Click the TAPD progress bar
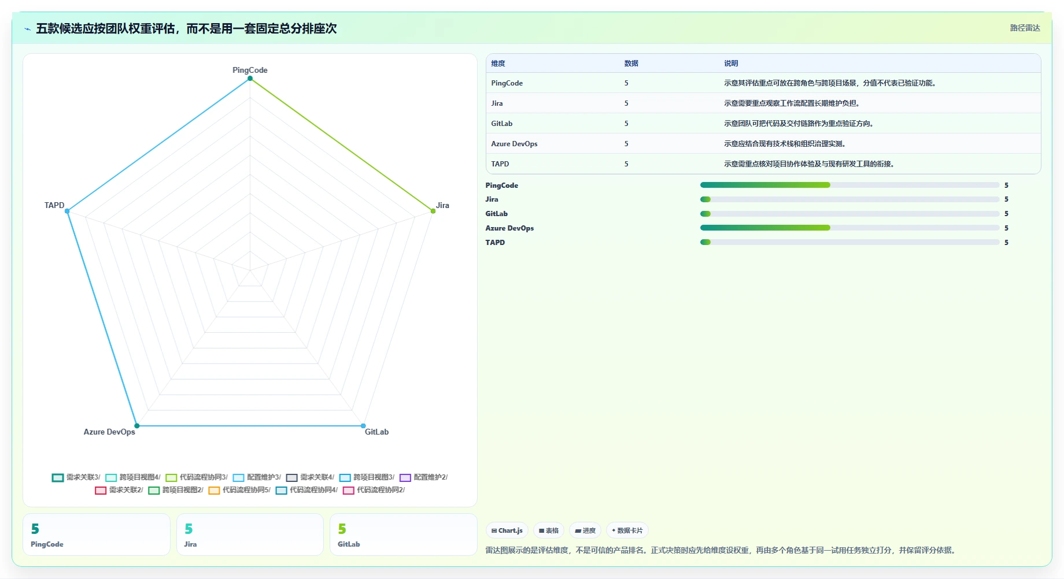 850,242
